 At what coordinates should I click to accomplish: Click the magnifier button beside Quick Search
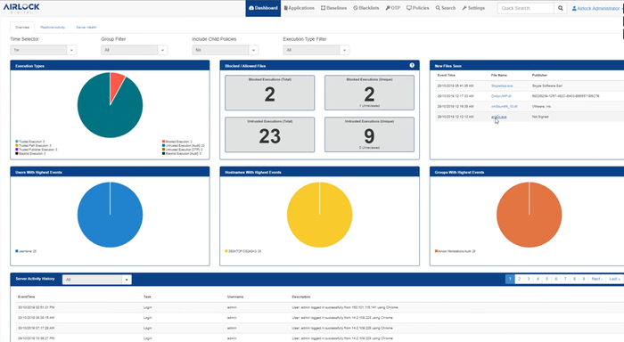[561, 8]
